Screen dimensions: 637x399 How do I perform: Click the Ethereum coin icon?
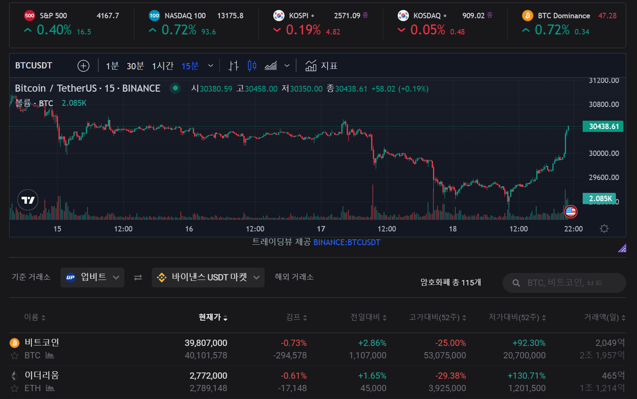click(15, 375)
